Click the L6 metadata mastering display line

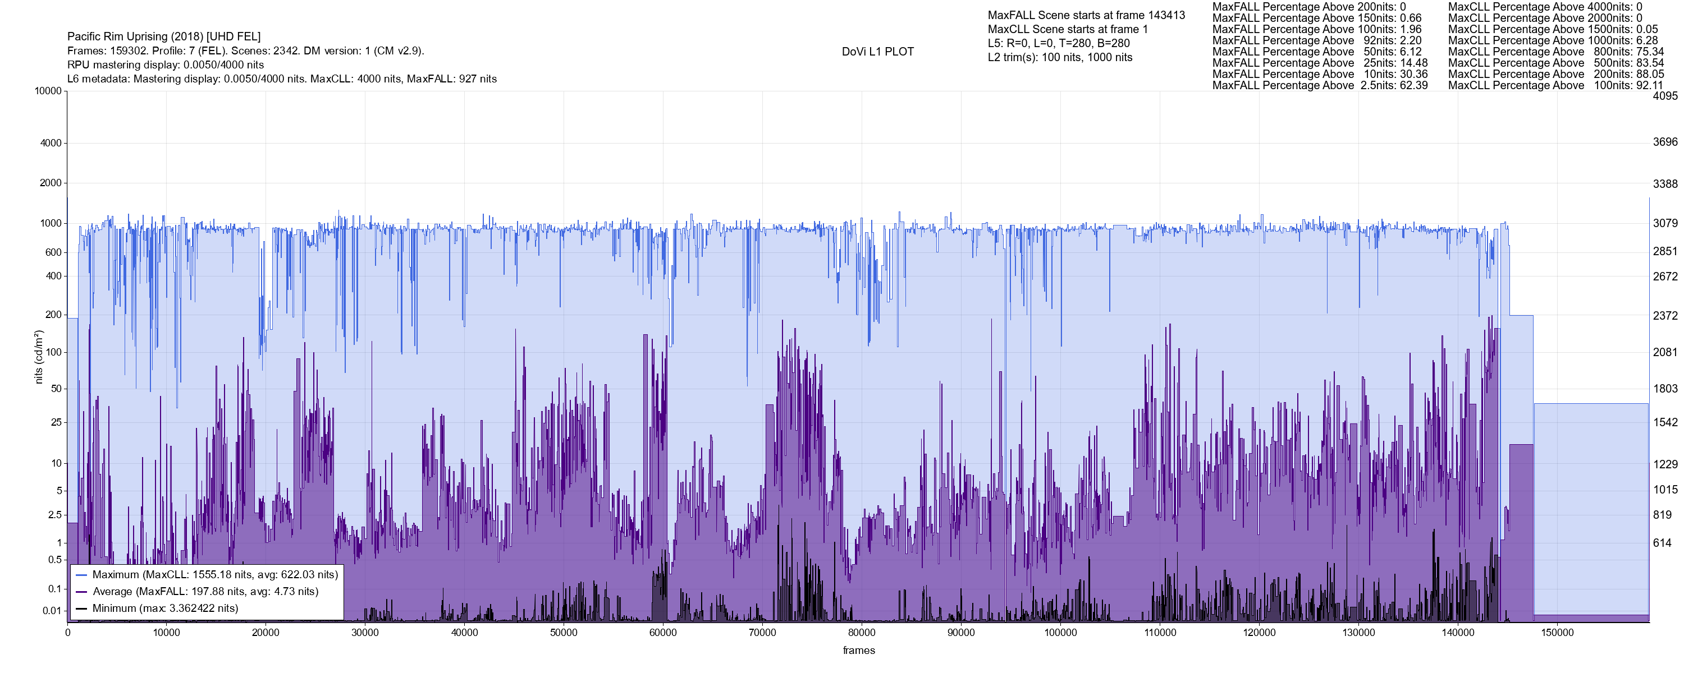pos(282,79)
